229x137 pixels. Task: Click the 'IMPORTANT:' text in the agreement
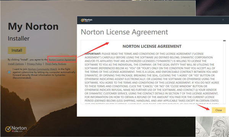point(93,54)
